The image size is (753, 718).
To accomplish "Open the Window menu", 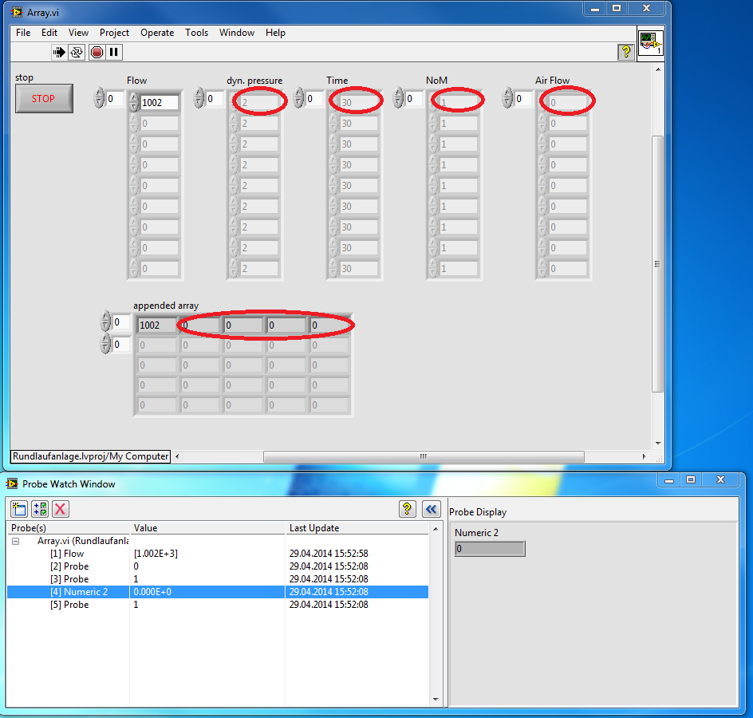I will (237, 33).
